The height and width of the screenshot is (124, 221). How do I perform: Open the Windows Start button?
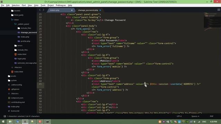pos(3,122)
